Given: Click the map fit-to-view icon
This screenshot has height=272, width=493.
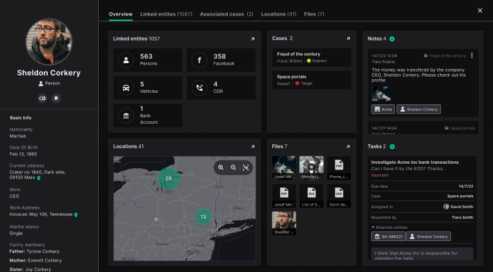Looking at the screenshot, I should (246, 168).
